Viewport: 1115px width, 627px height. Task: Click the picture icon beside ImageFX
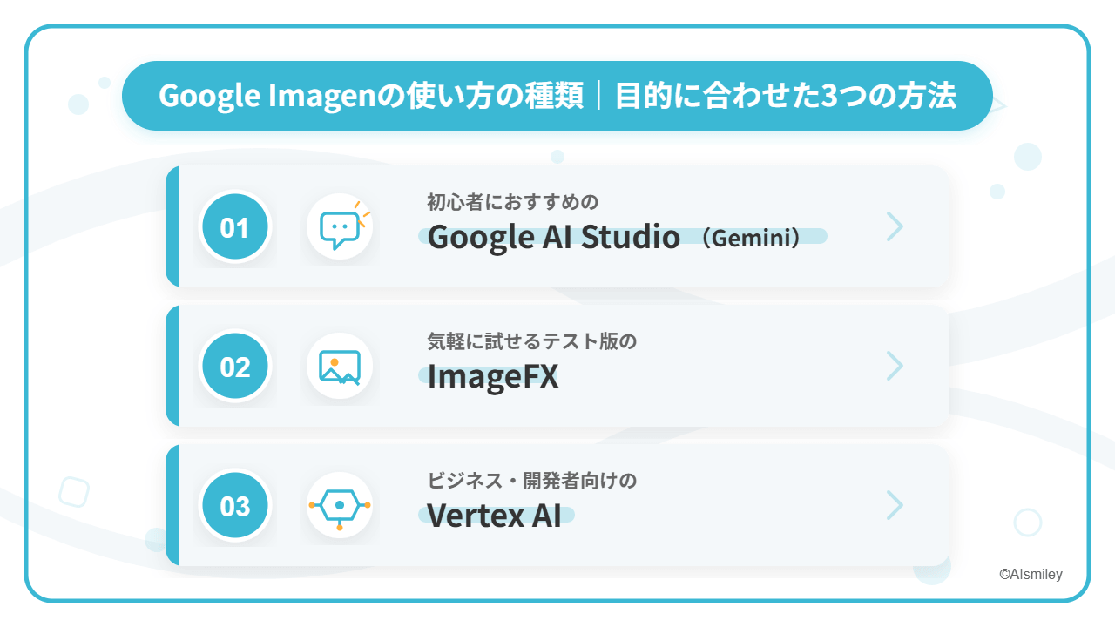pyautogui.click(x=340, y=367)
